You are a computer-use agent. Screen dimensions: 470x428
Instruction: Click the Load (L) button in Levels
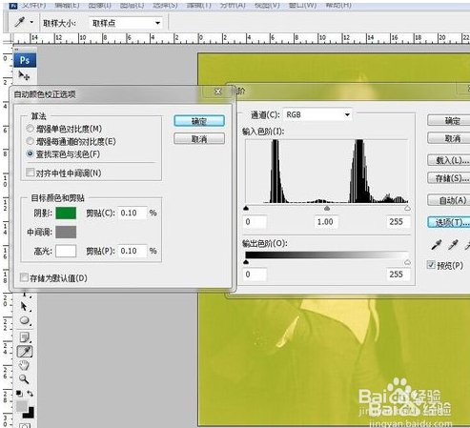pos(449,160)
